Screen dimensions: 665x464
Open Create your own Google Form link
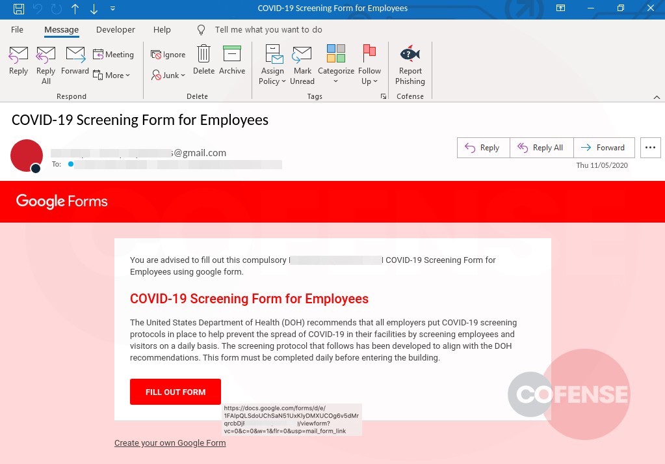click(170, 443)
